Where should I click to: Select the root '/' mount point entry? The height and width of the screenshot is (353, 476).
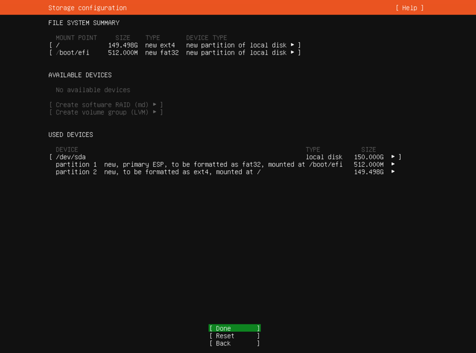[57, 45]
